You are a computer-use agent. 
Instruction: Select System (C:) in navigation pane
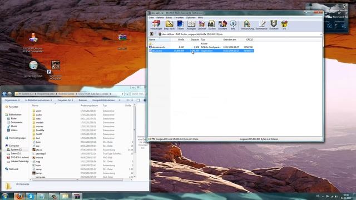pos(16,149)
